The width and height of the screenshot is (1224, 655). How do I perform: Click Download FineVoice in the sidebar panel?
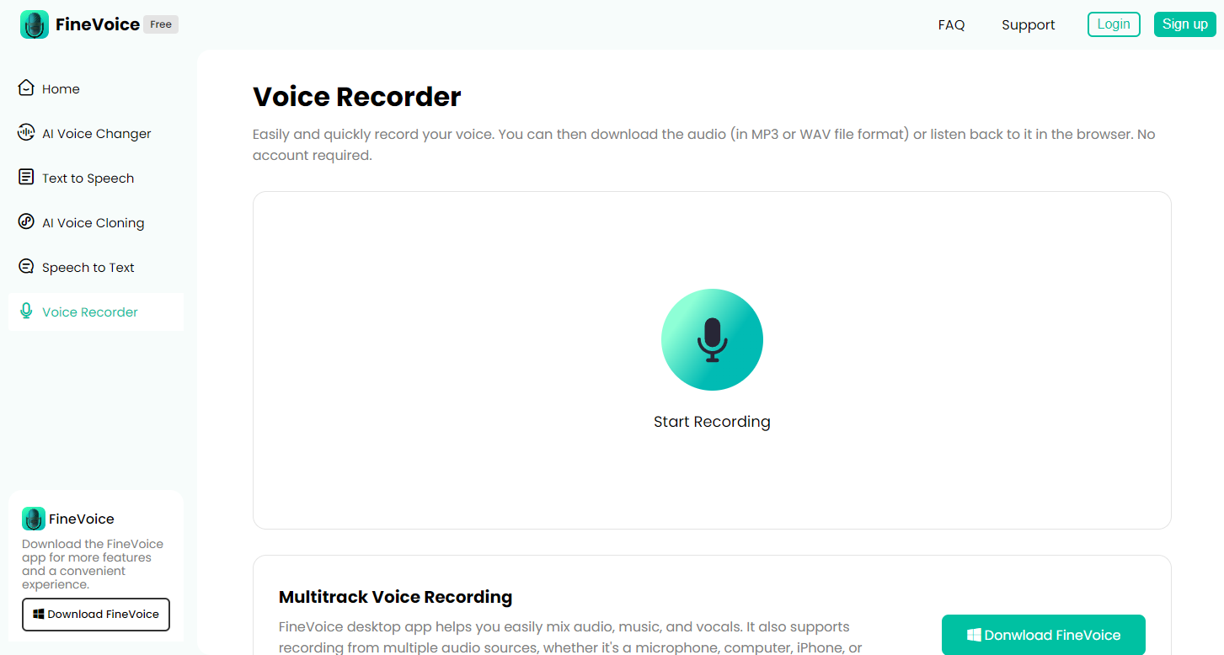(x=95, y=615)
